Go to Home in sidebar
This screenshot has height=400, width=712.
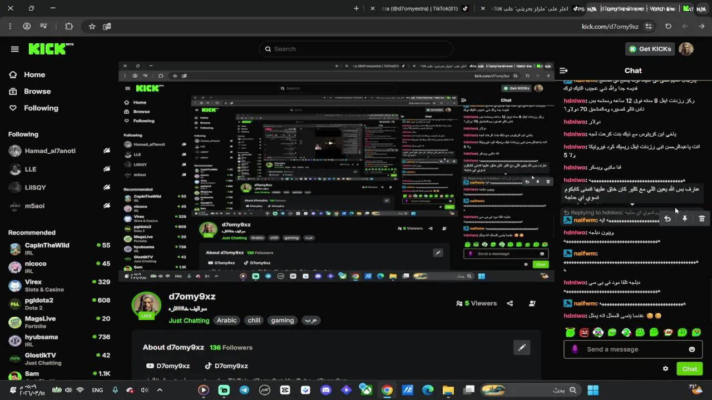point(34,74)
